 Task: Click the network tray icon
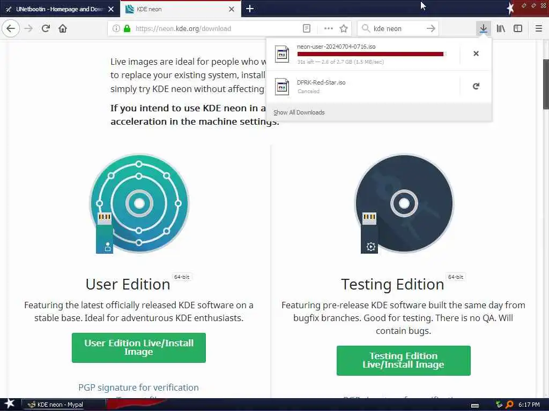point(499,405)
